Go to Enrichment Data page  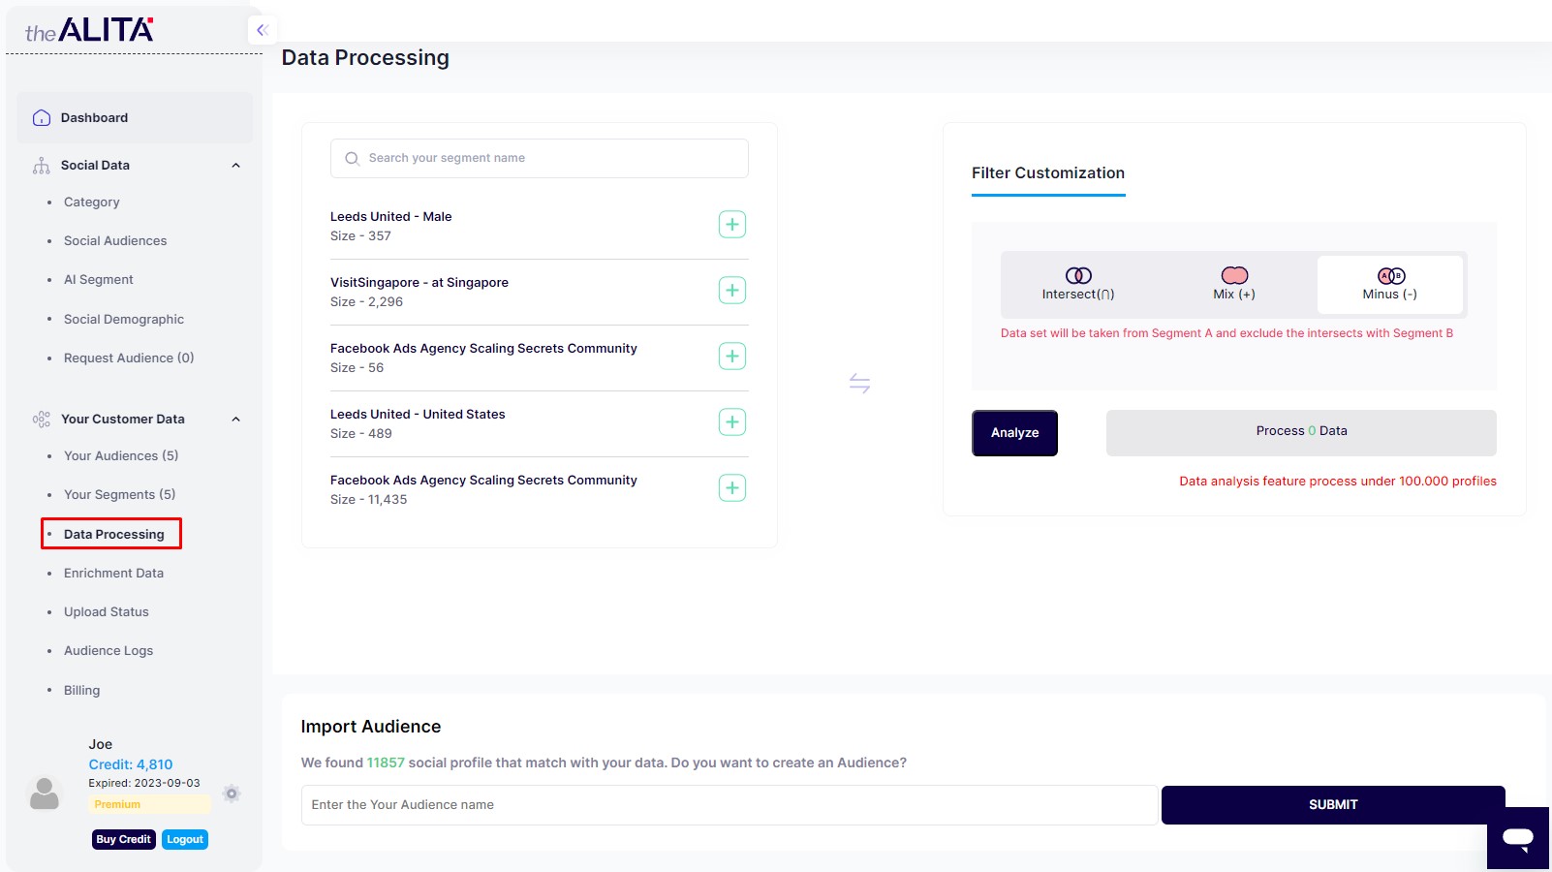click(x=113, y=574)
